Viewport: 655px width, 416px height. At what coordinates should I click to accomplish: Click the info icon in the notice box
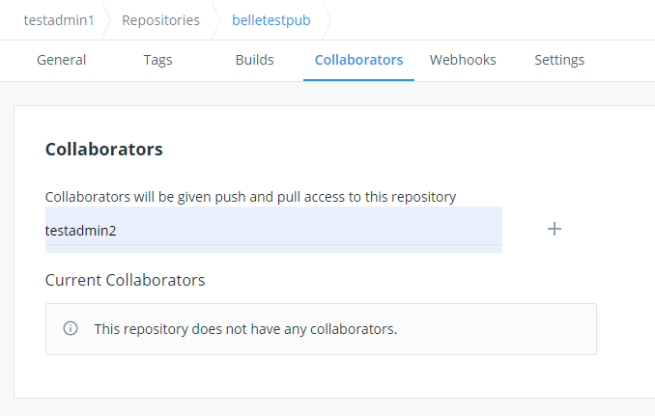coord(71,328)
